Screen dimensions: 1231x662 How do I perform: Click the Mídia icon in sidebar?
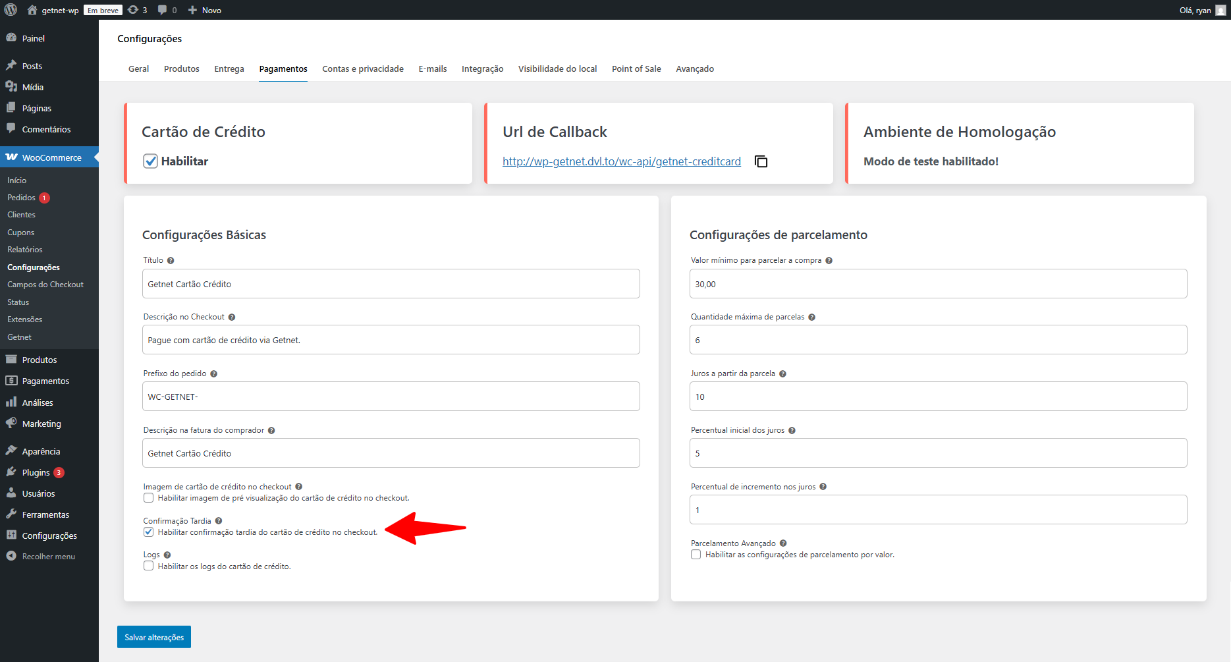click(11, 86)
